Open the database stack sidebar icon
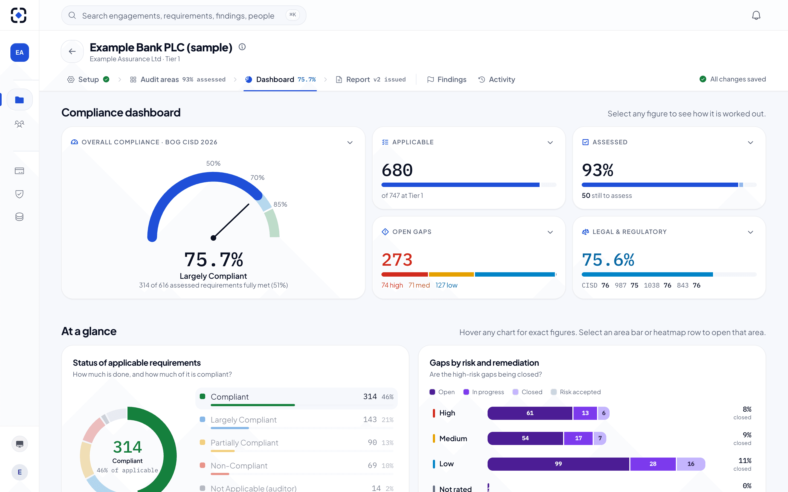The width and height of the screenshot is (788, 492). tap(19, 217)
